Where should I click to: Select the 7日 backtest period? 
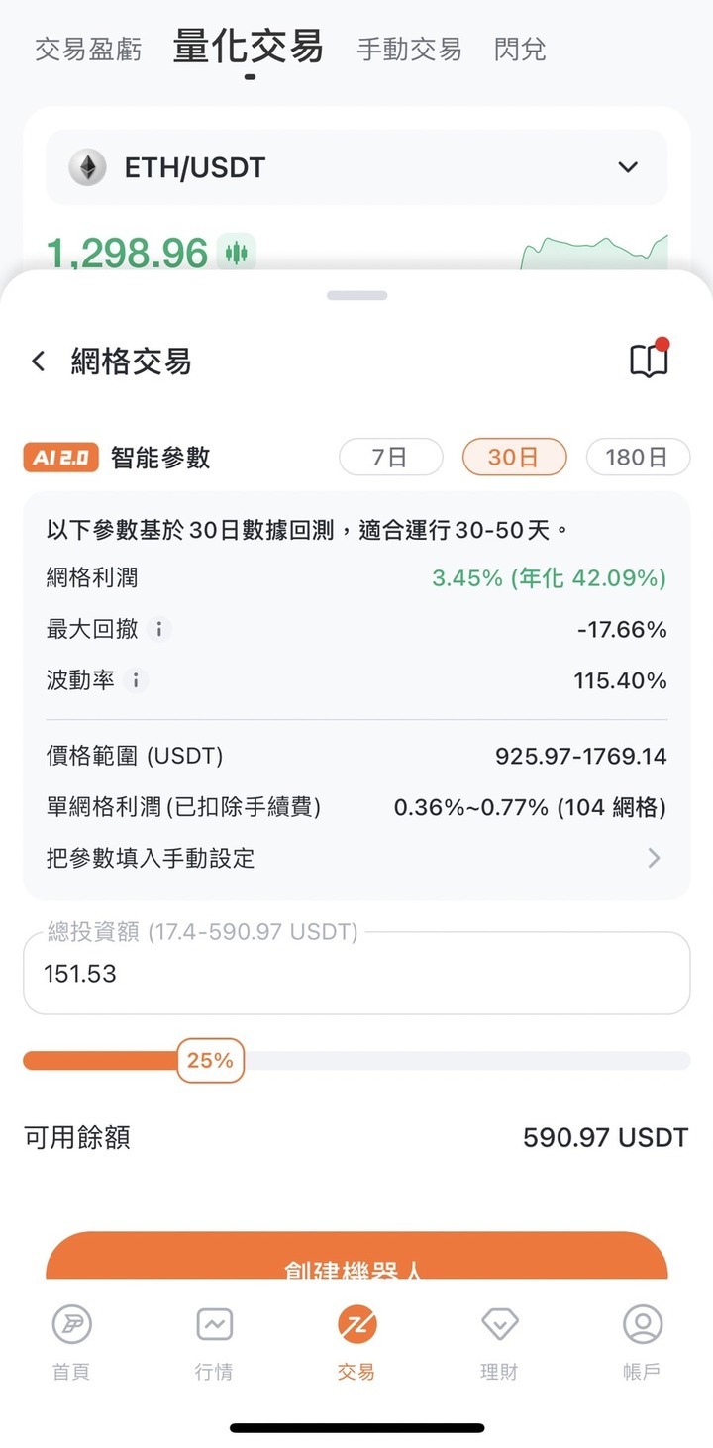(390, 457)
